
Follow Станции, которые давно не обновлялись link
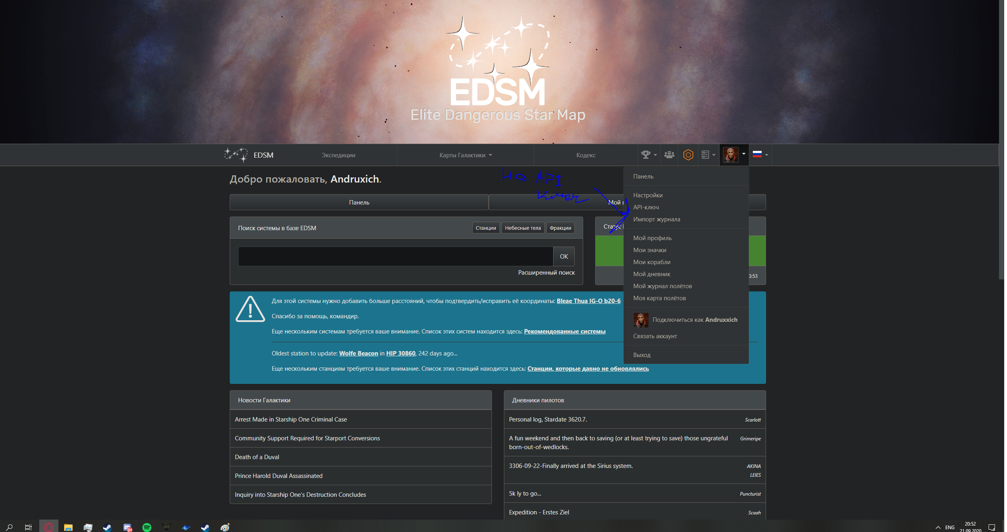[588, 369]
